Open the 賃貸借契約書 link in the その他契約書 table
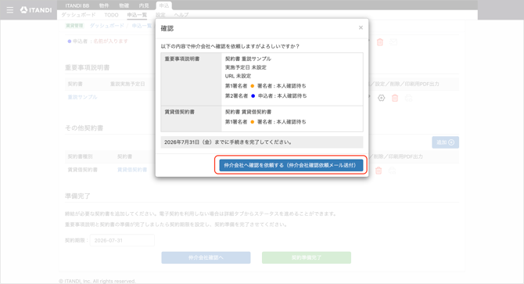The height and width of the screenshot is (284, 524). click(x=132, y=170)
